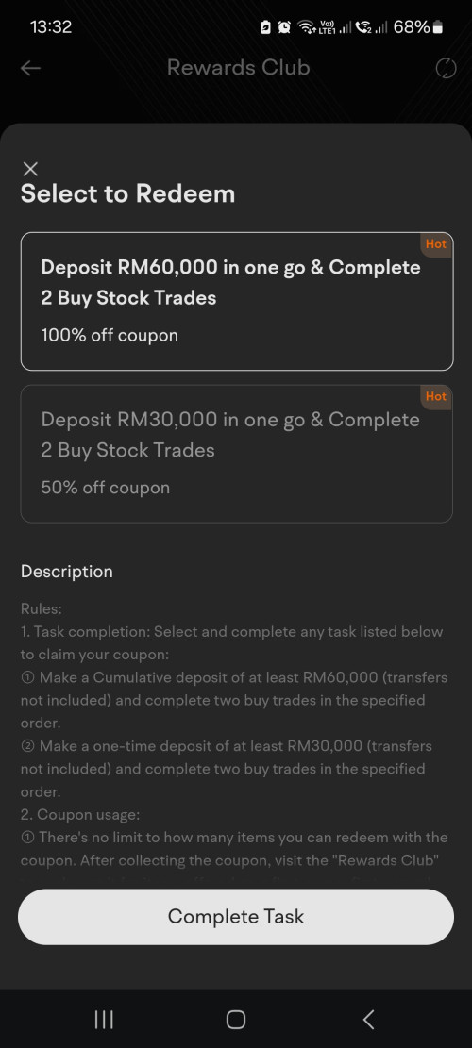Tap the refresh icon beside Rewards Club
The image size is (472, 1048).
(x=446, y=68)
